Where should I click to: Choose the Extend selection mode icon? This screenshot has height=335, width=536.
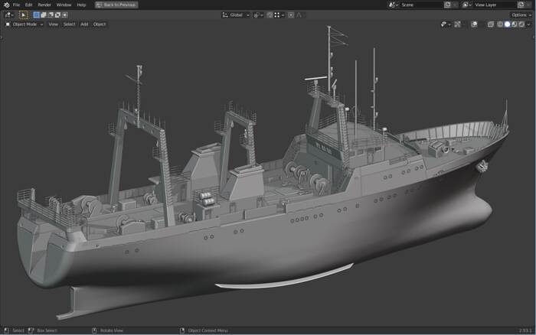44,15
